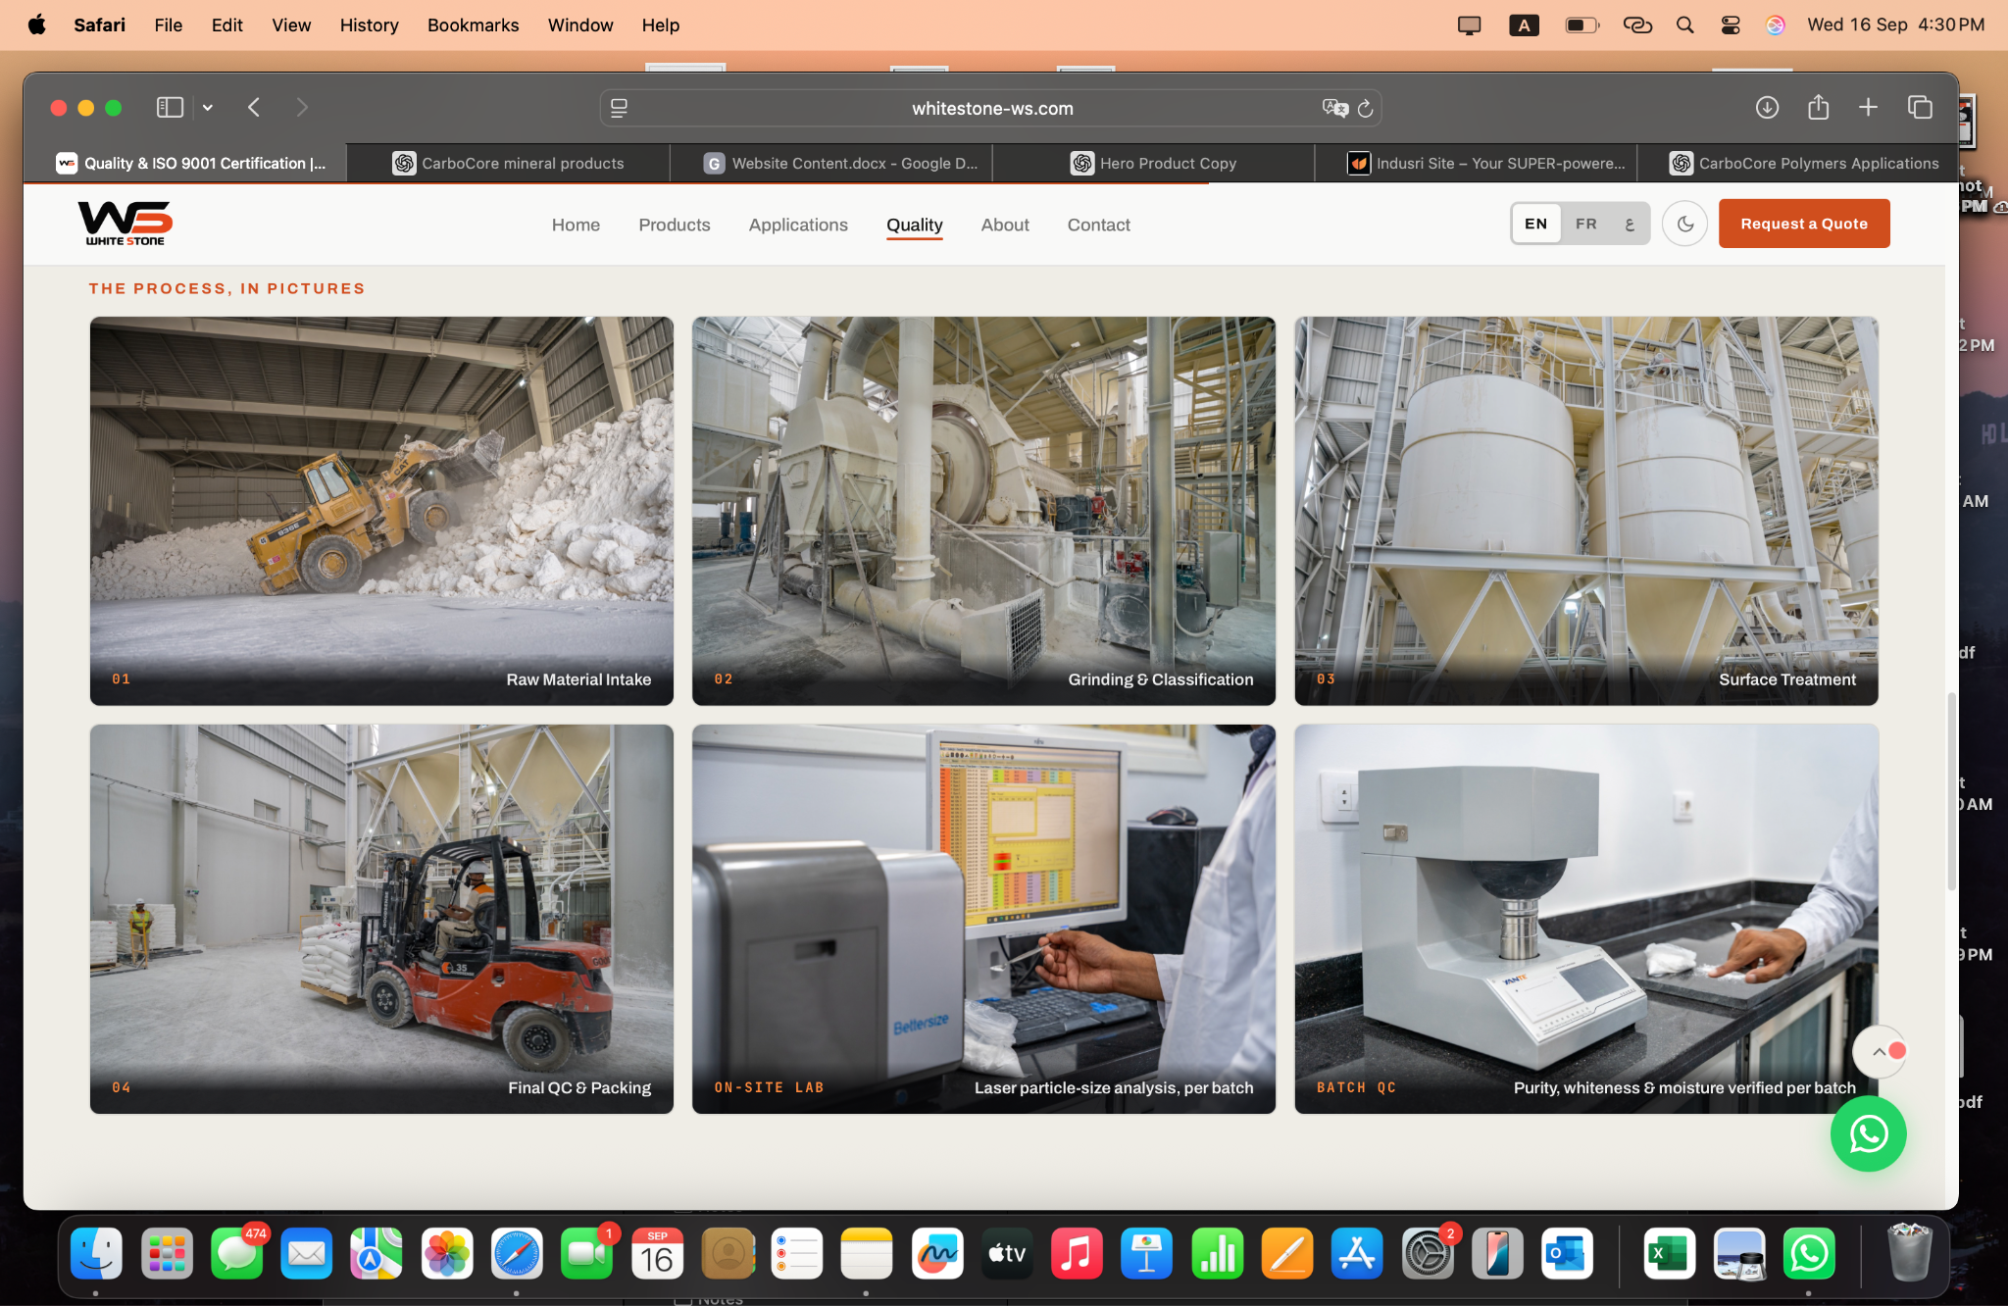Switch to Hero Product Copy tab
The height and width of the screenshot is (1306, 2008).
click(1153, 163)
